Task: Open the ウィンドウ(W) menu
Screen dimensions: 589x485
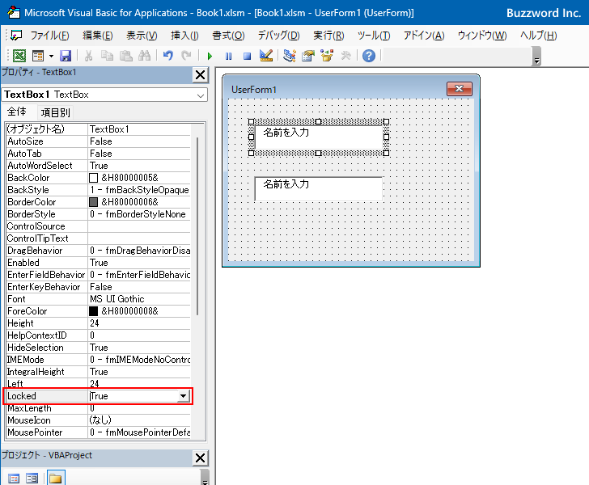Action: (x=482, y=36)
